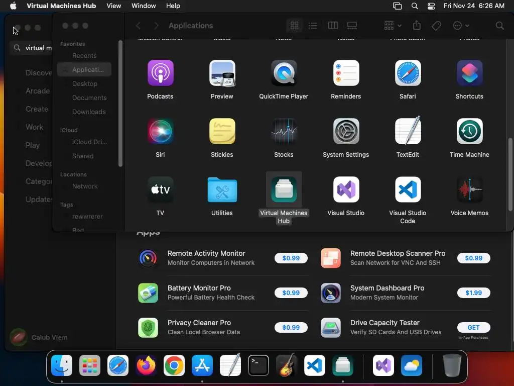Select Documents in the Finder sidebar

[84, 98]
